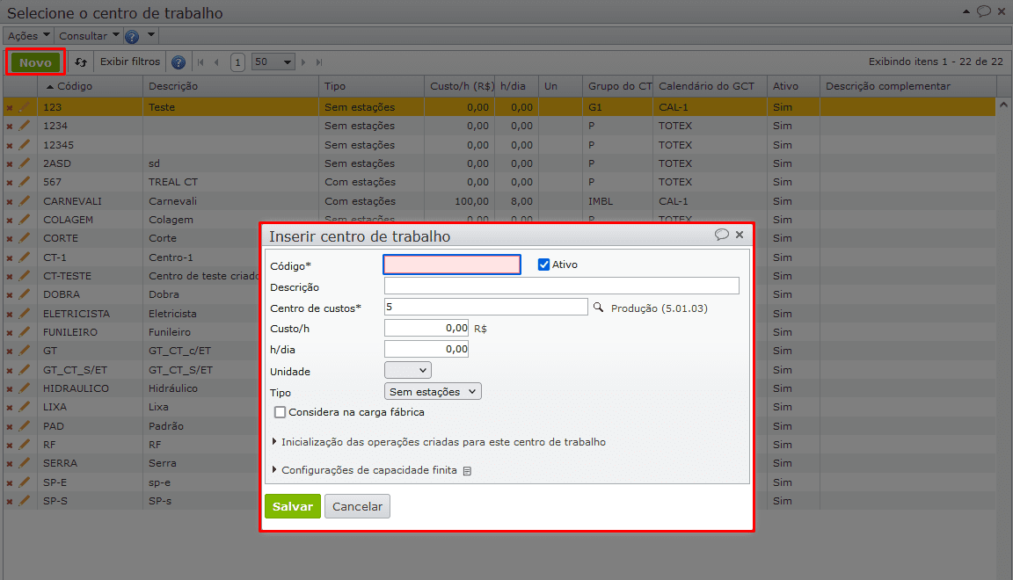Click the edit pencil for row CARNEVALI
This screenshot has height=580, width=1013.
coord(25,200)
